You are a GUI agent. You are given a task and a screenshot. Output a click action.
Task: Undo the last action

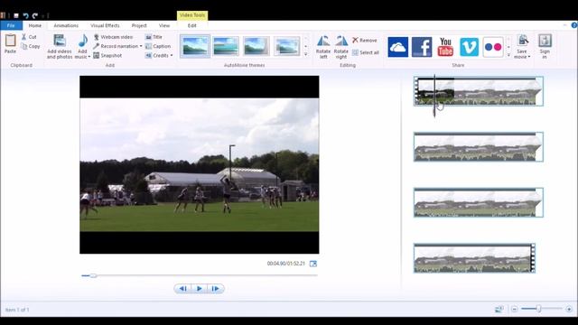[25, 15]
